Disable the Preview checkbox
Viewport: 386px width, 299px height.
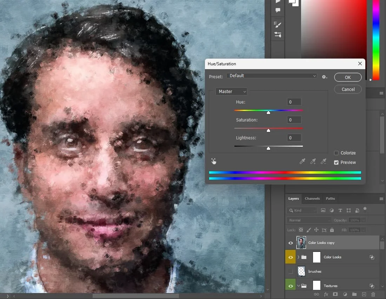(336, 162)
